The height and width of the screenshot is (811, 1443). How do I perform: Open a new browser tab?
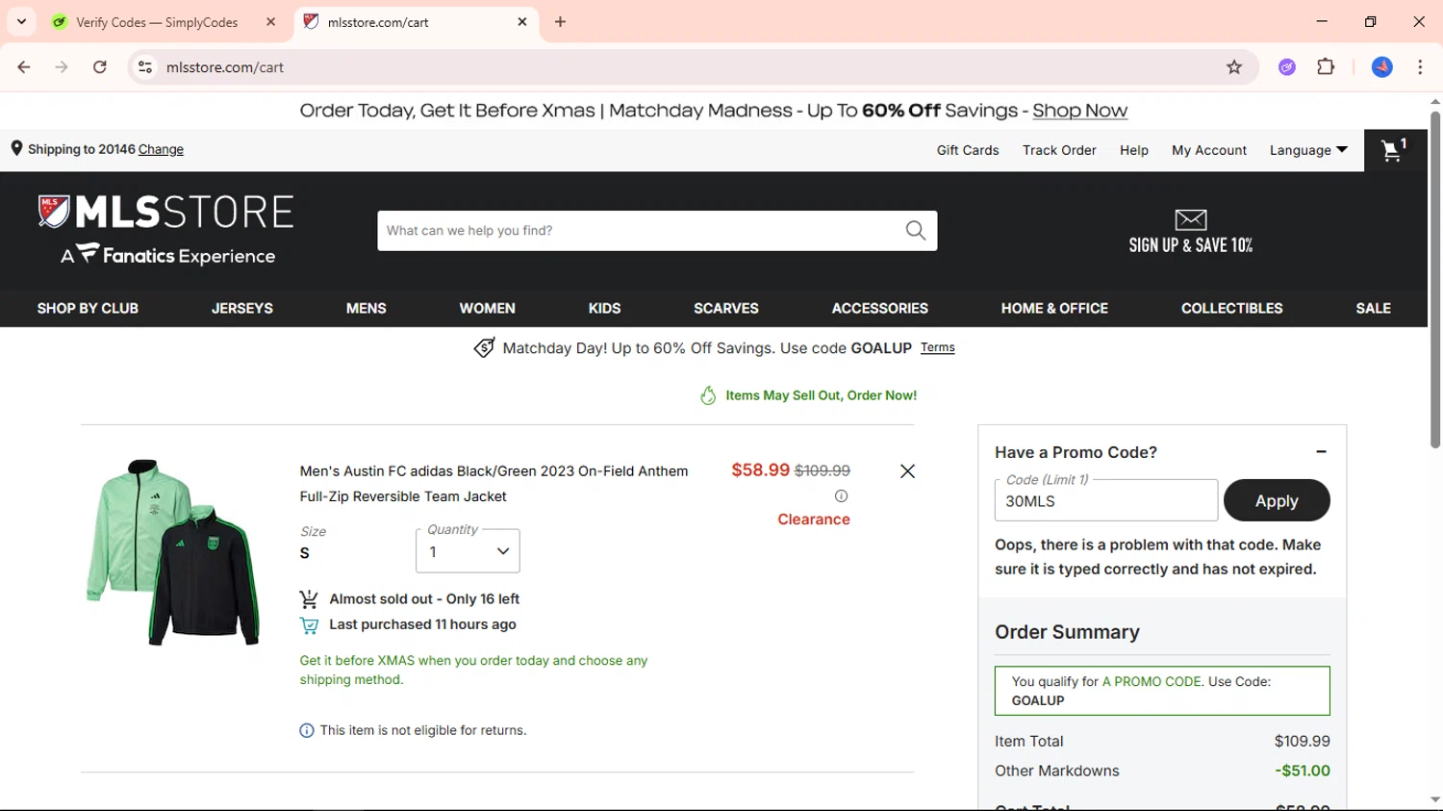560,22
